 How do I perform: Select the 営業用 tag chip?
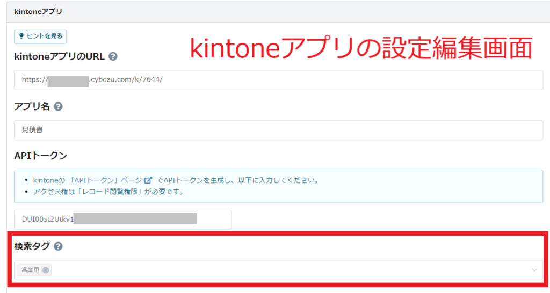click(x=34, y=270)
